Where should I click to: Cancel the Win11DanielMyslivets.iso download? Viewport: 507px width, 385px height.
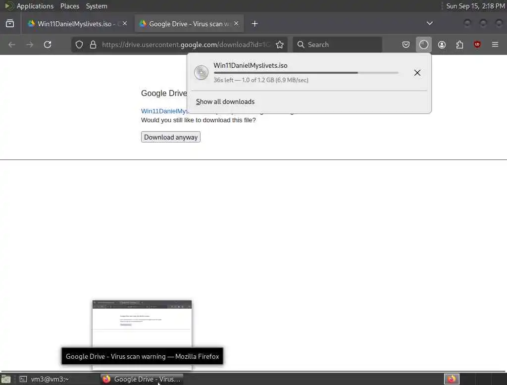tap(417, 73)
